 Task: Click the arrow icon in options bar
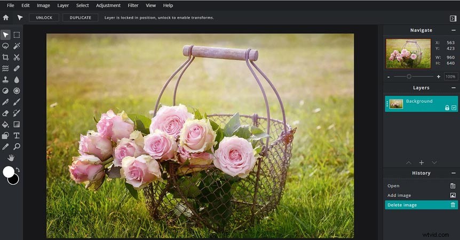20,18
